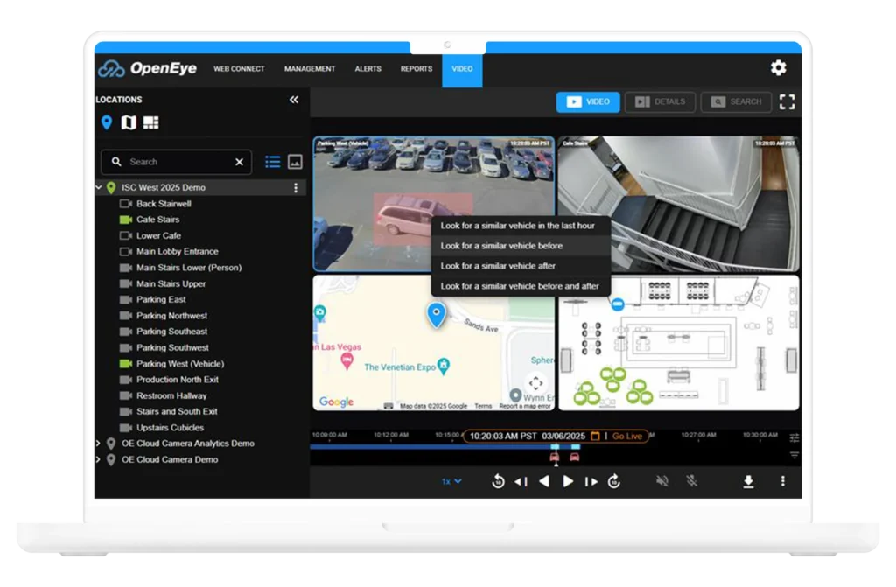Open the Search mode button

point(736,101)
